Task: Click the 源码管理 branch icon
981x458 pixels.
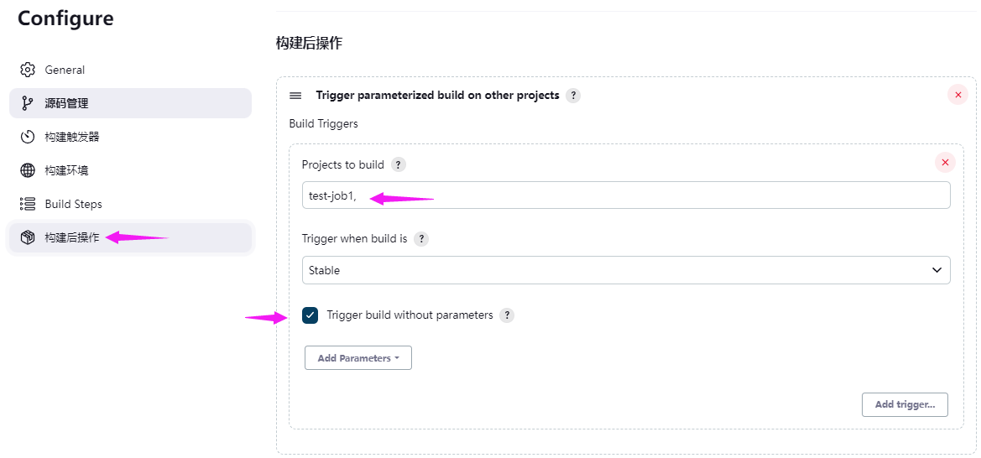Action: click(28, 103)
